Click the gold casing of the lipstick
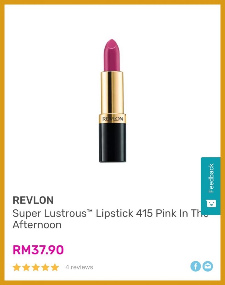225x285 pixels. 112,93
